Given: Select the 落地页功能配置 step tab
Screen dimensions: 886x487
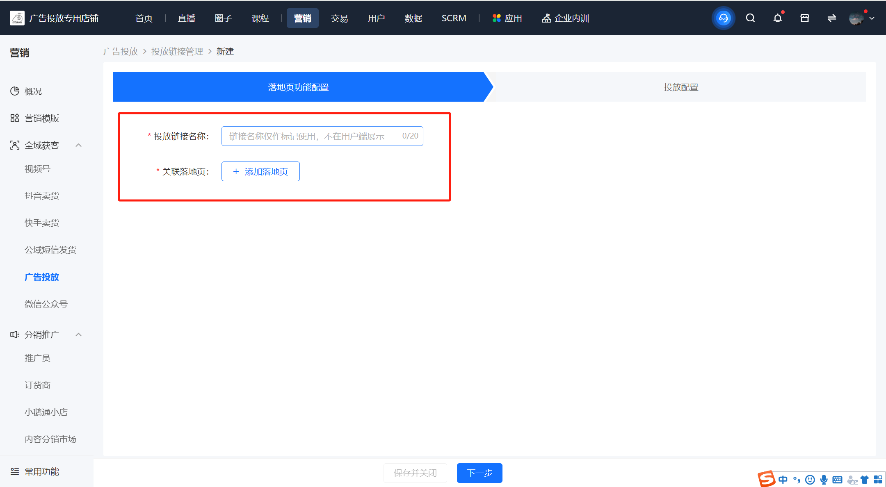Looking at the screenshot, I should [x=299, y=87].
